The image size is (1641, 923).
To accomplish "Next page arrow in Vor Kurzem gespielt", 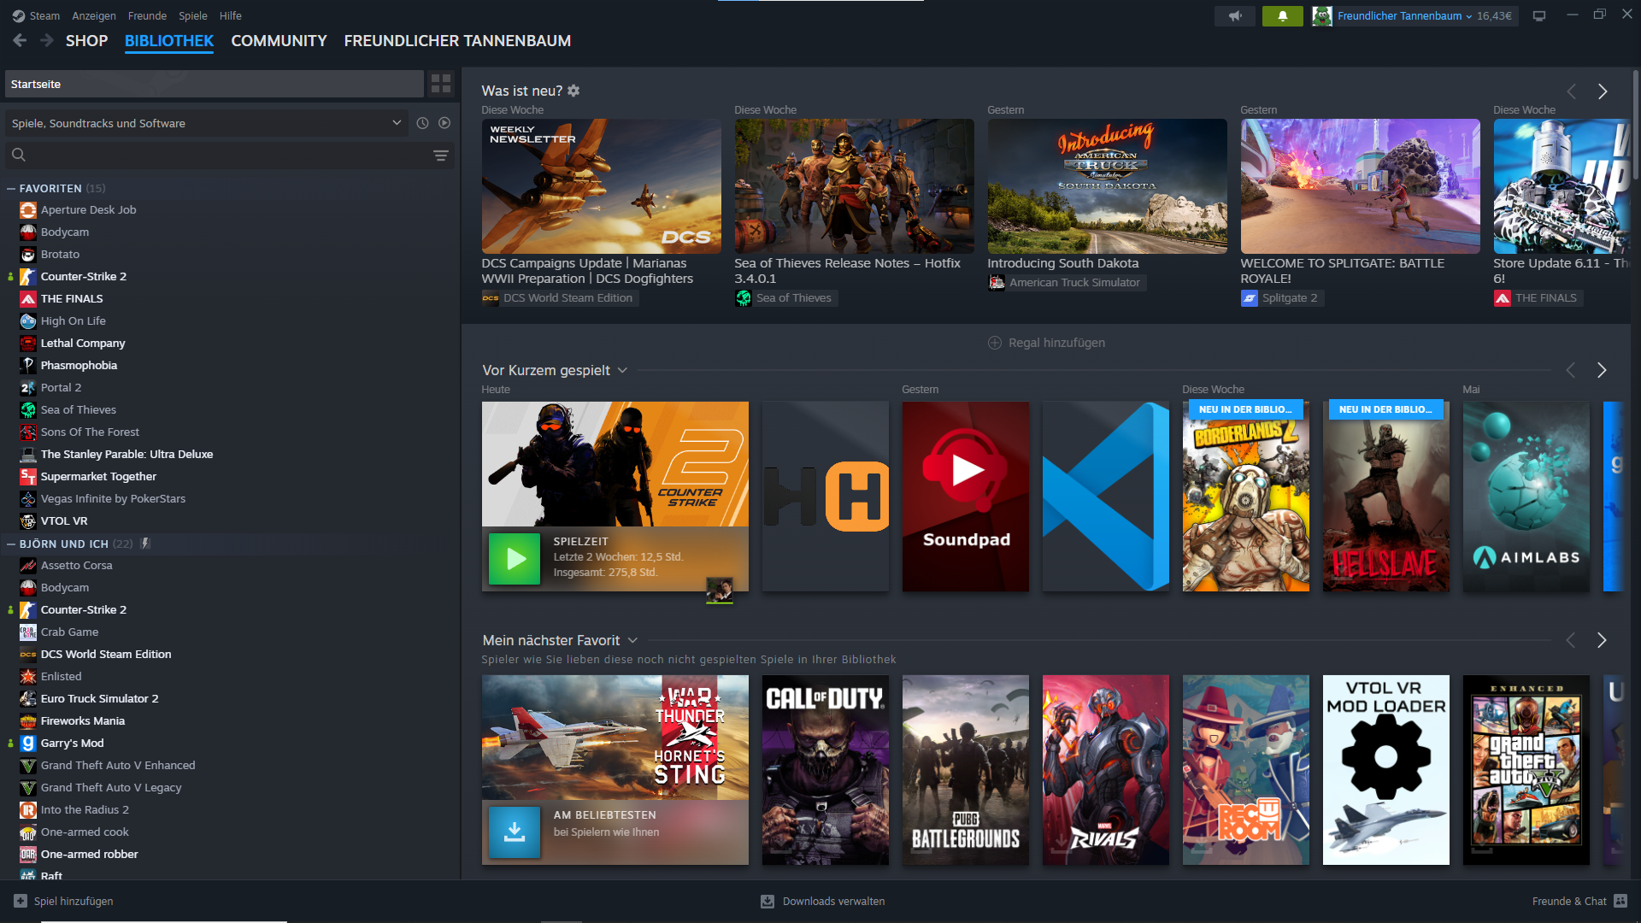I will pyautogui.click(x=1602, y=370).
